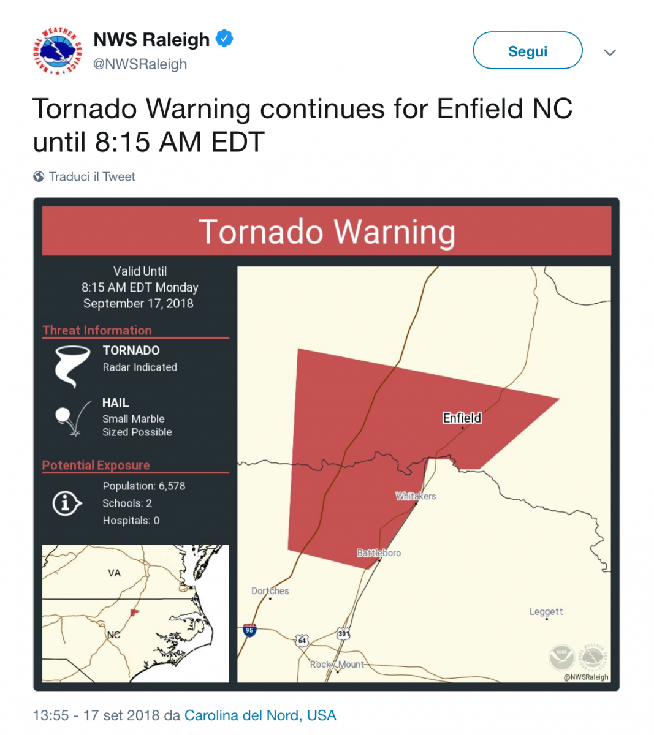The width and height of the screenshot is (654, 735).
Task: Click the US 64 highway shield
Action: (x=302, y=641)
